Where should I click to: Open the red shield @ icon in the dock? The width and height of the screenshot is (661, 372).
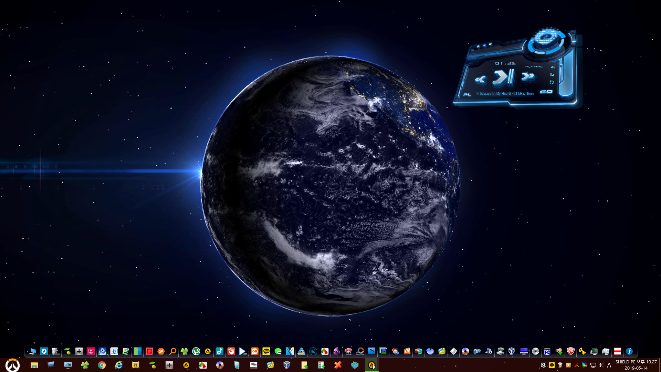coord(570,351)
